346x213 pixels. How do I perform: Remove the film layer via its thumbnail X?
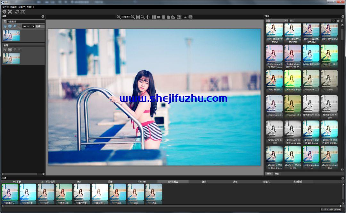tap(18, 32)
